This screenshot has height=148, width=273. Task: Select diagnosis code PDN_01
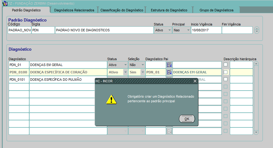(x=19, y=65)
